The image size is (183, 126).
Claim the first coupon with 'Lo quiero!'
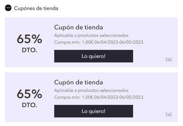(94, 56)
